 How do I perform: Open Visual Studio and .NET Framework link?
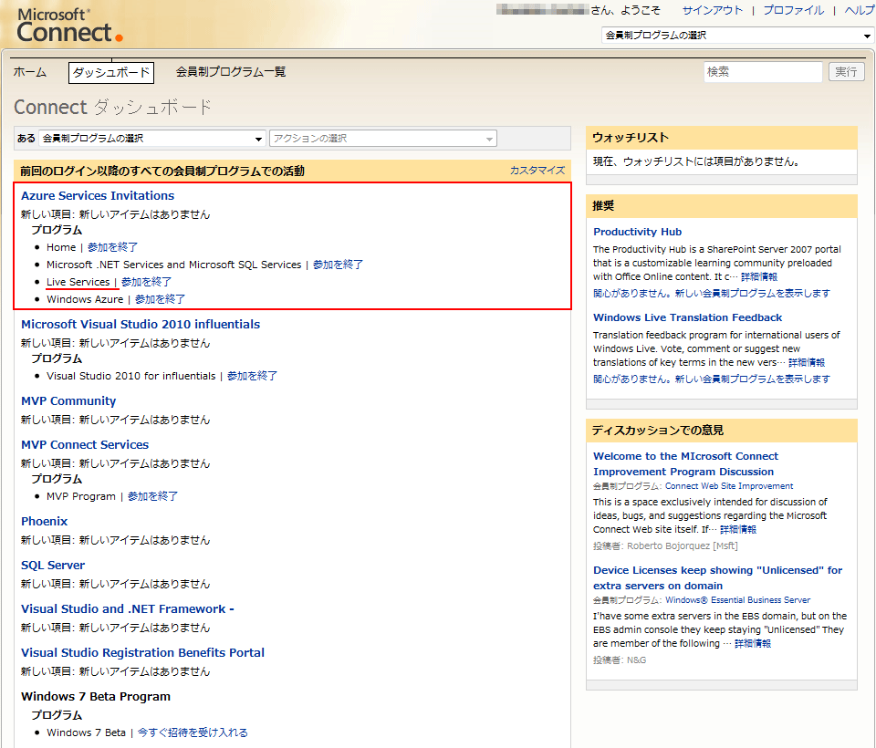point(128,609)
